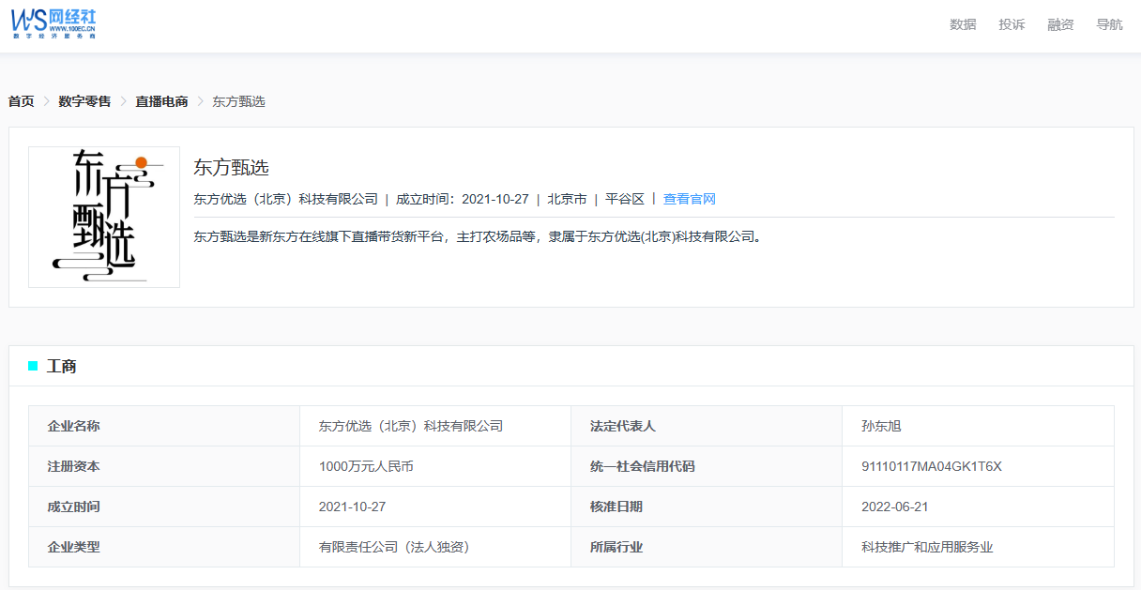Screen dimensions: 1141x590
Task: Go to 直播电商 breadcrumb link
Action: pyautogui.click(x=161, y=101)
